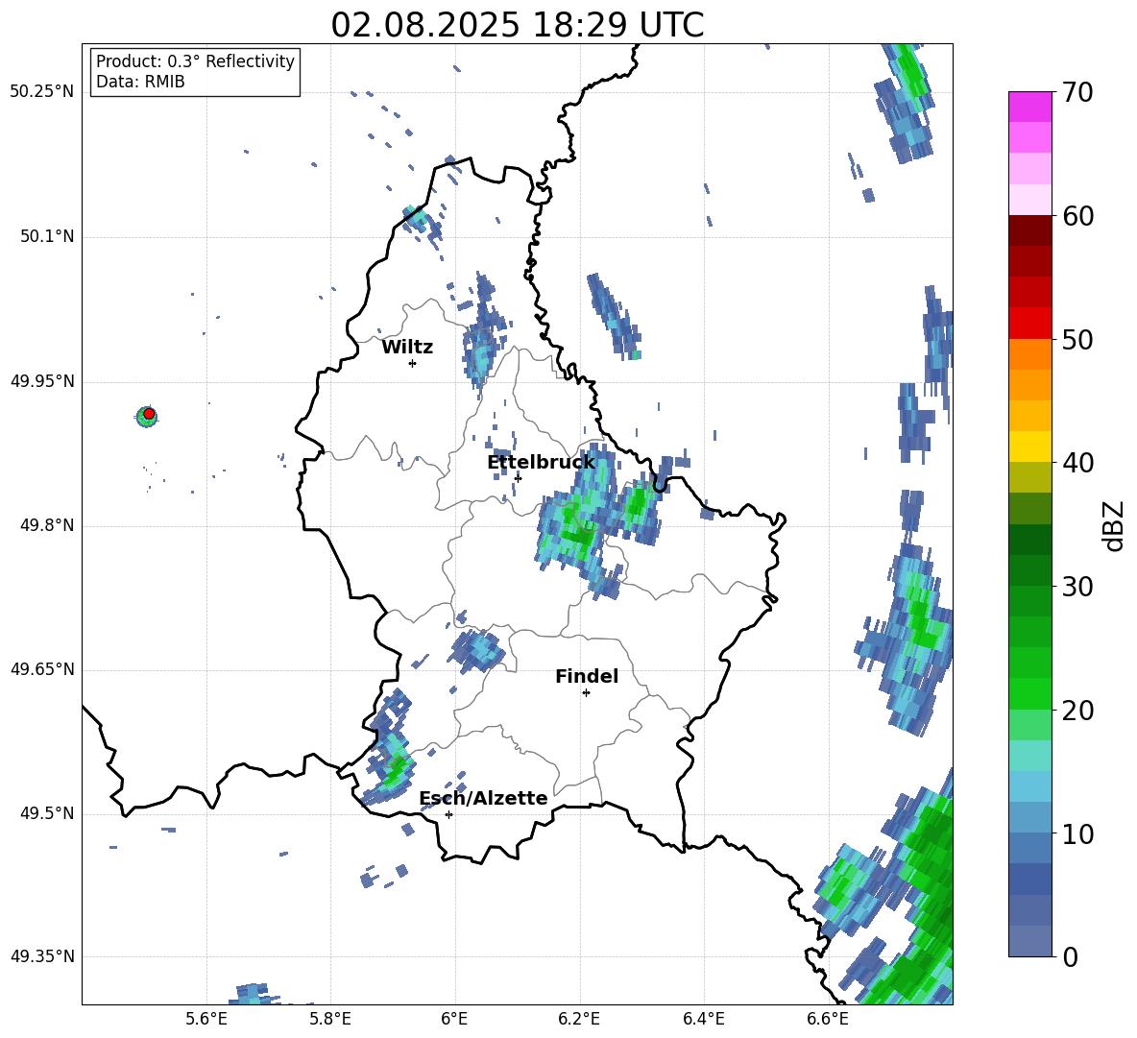
Task: Click the 49.35°N latitude label
Action: (42, 956)
